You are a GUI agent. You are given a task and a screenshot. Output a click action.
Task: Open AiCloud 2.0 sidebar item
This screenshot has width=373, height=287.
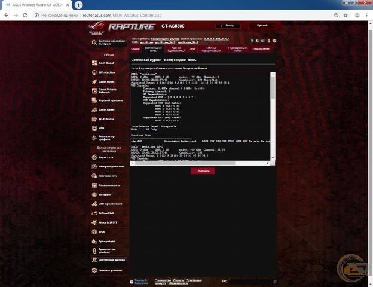(108, 213)
